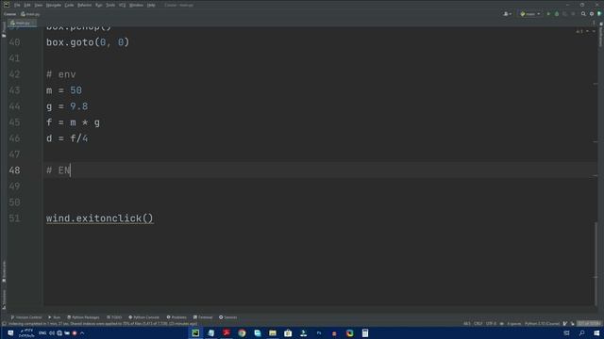Screen dimensions: 604x339
Task: Open the Project tool window sidebar
Action: click(4, 30)
